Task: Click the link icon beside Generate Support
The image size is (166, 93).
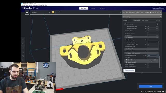Action: (146, 51)
